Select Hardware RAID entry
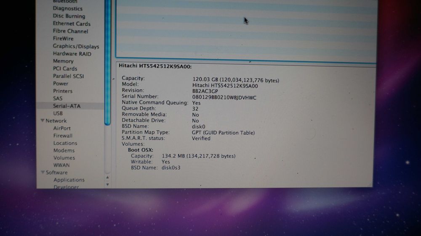The image size is (421, 236). pos(72,54)
